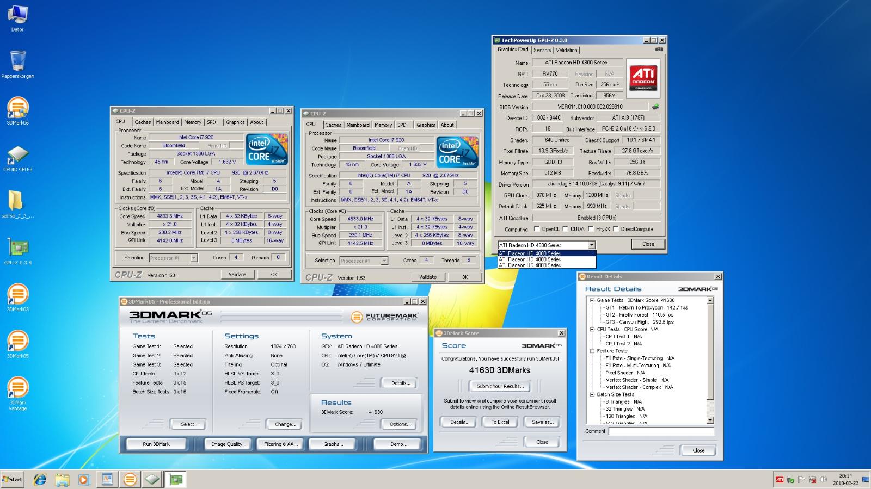
Task: Open Internet Explorer from the taskbar
Action: [40, 479]
